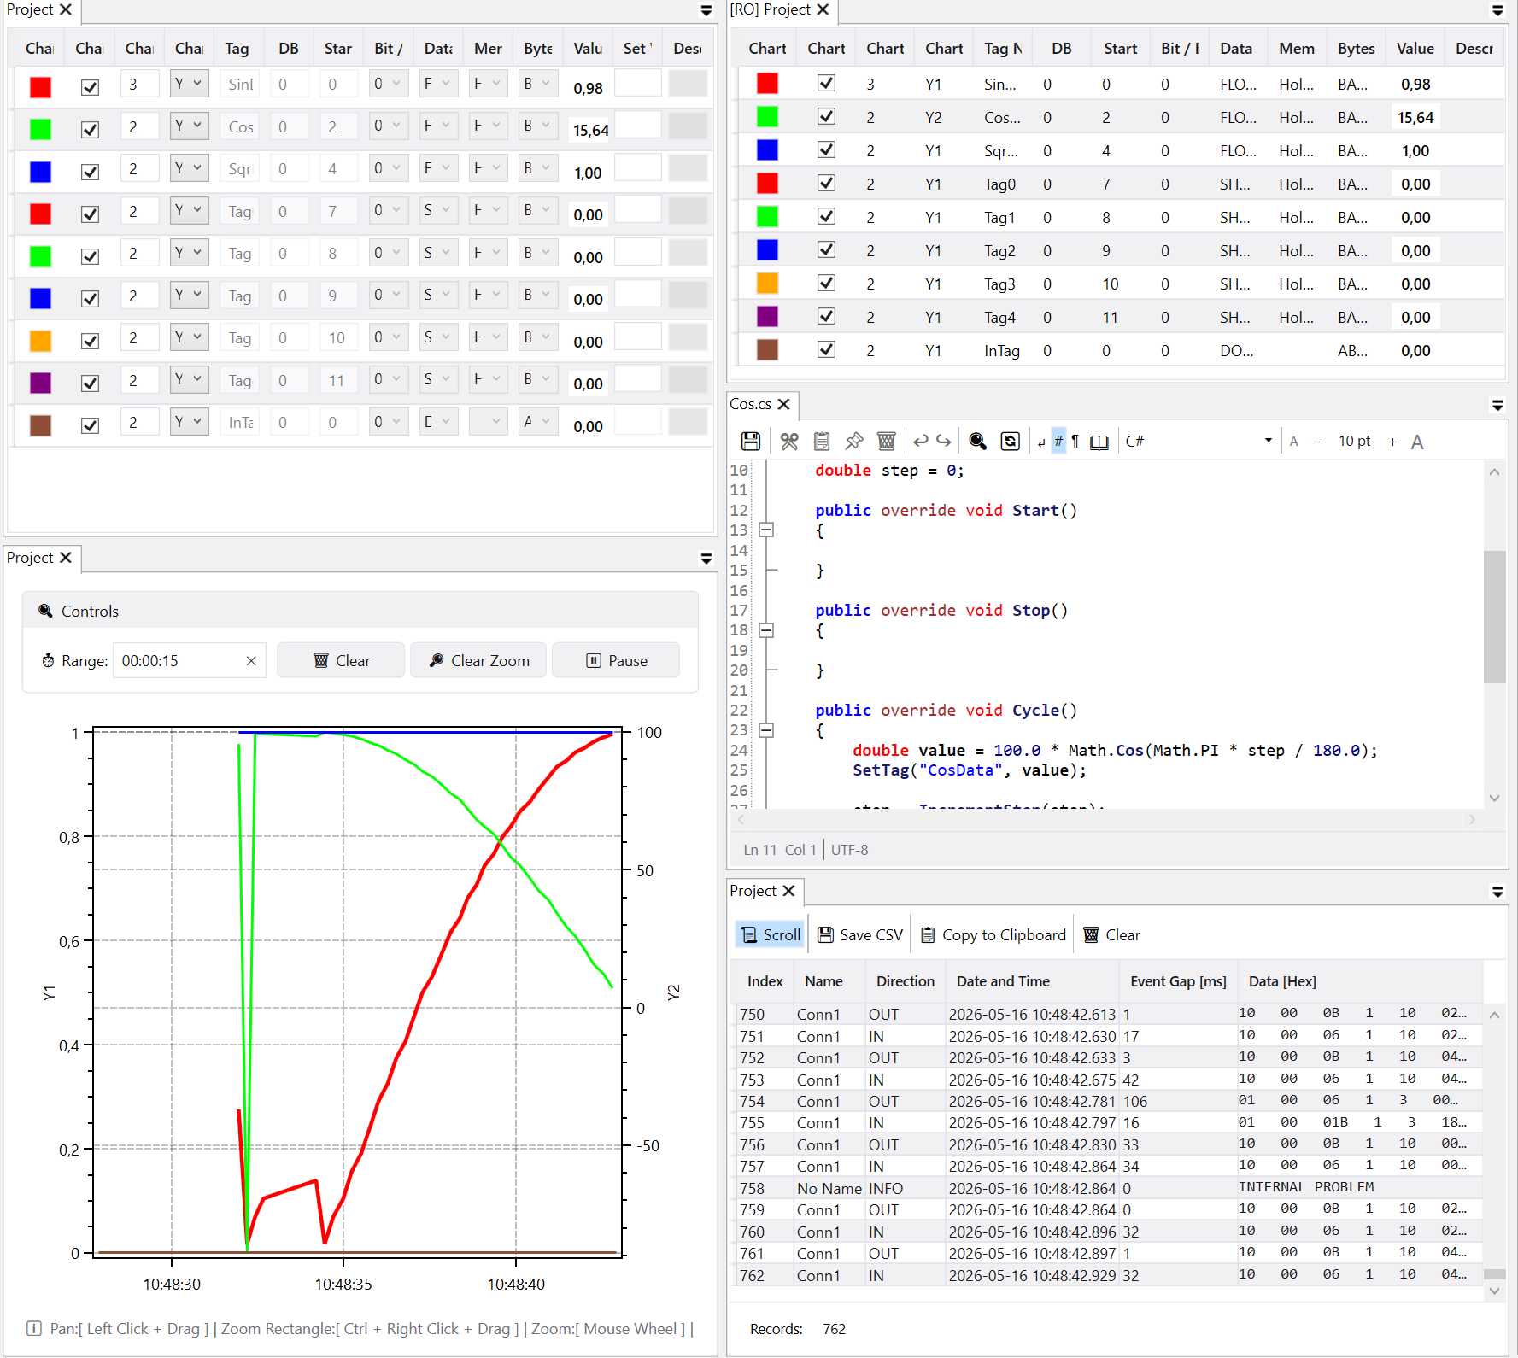Image resolution: width=1518 pixels, height=1358 pixels.
Task: Collapse the Cycle() method fold marker
Action: (x=766, y=729)
